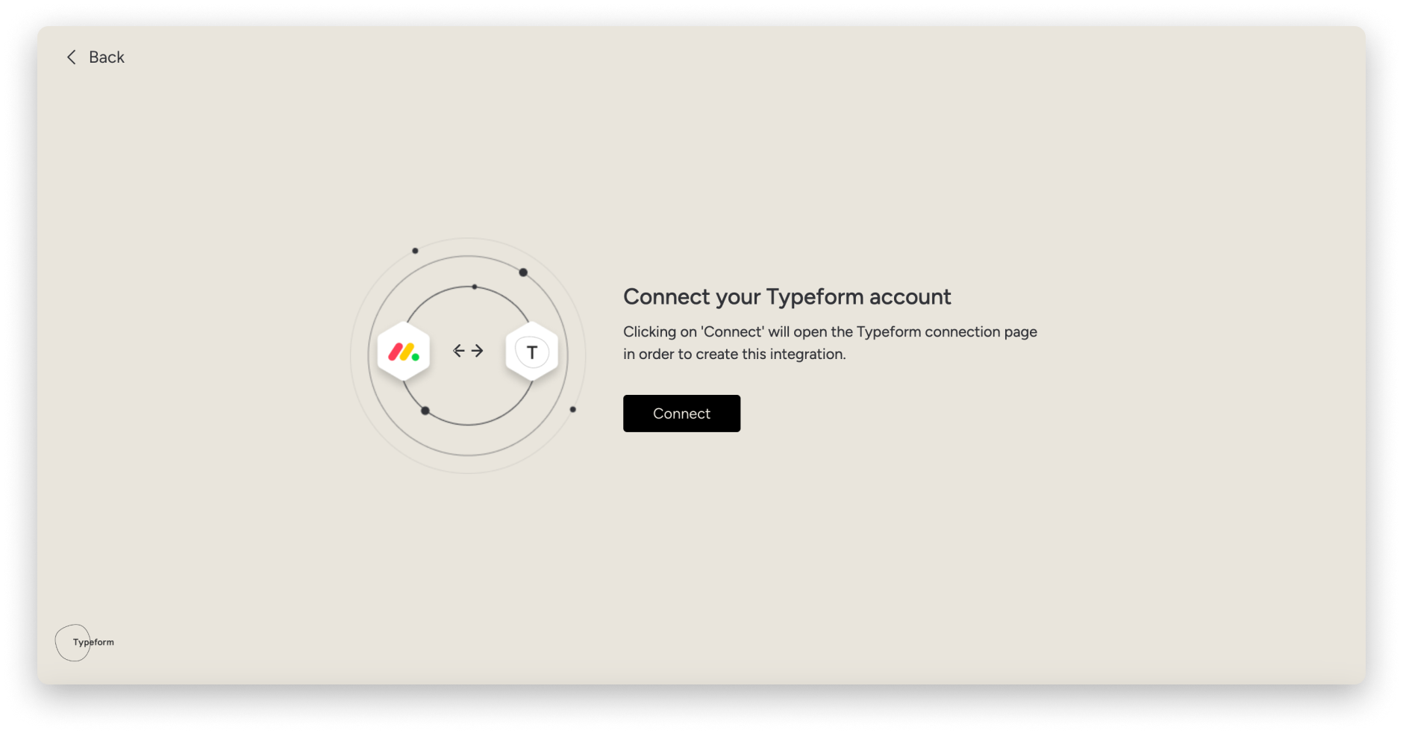The width and height of the screenshot is (1403, 733).
Task: Click the black Connect button
Action: click(x=681, y=414)
